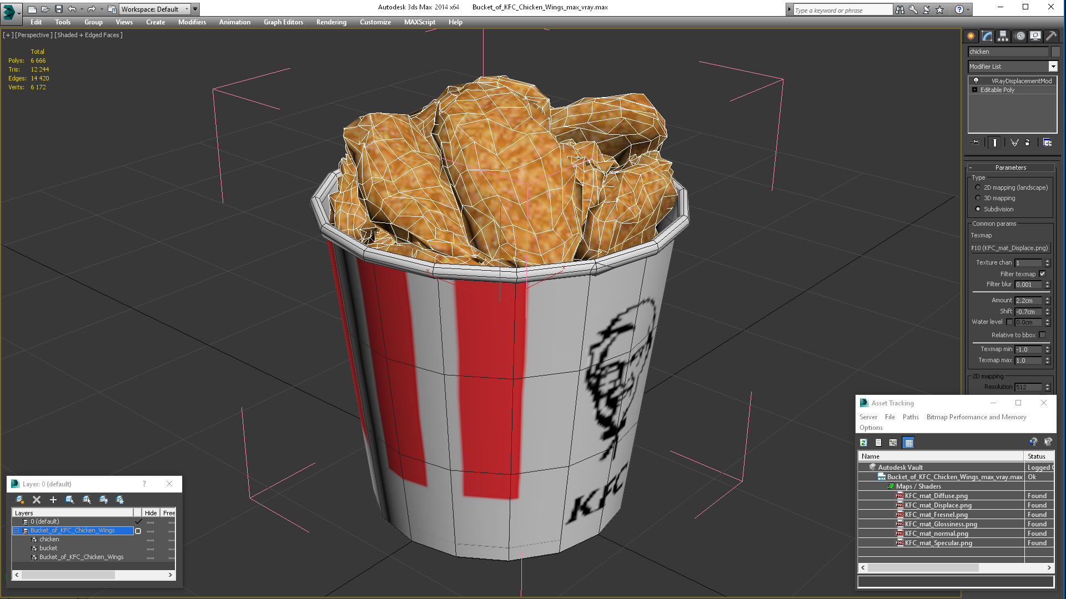Click Create New Layer icon in Layer dialog
This screenshot has width=1066, height=599.
pyautogui.click(x=20, y=500)
